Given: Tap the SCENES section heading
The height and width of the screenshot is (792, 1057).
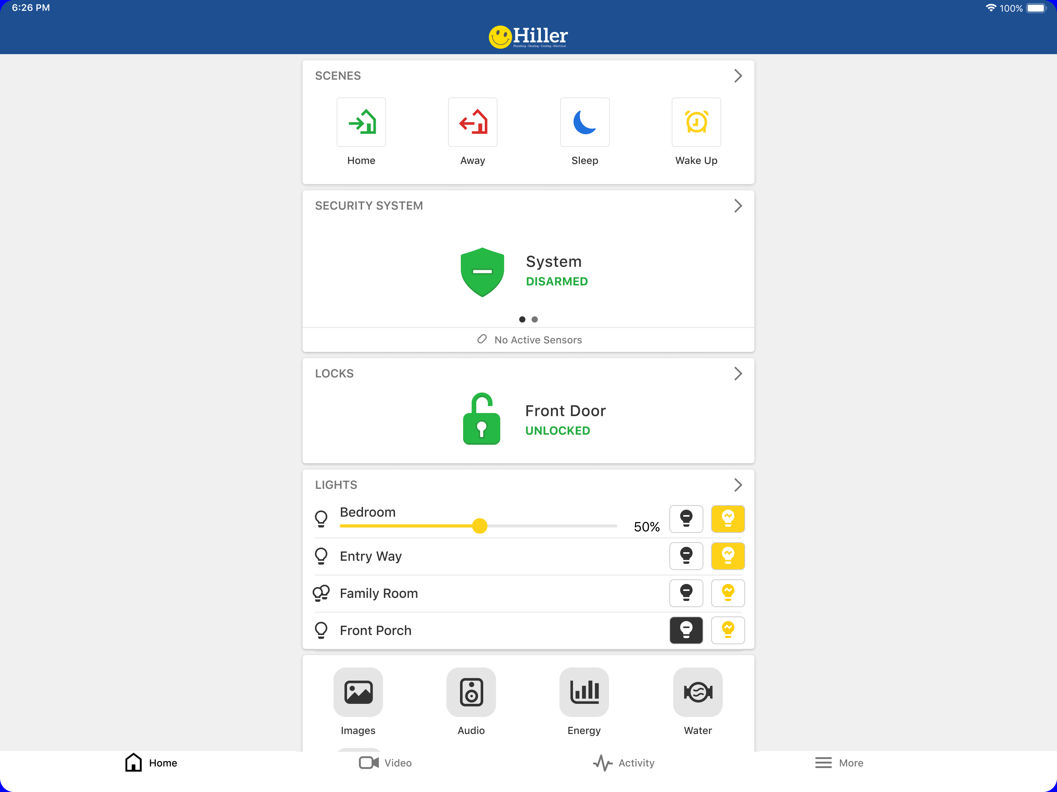Looking at the screenshot, I should [338, 76].
